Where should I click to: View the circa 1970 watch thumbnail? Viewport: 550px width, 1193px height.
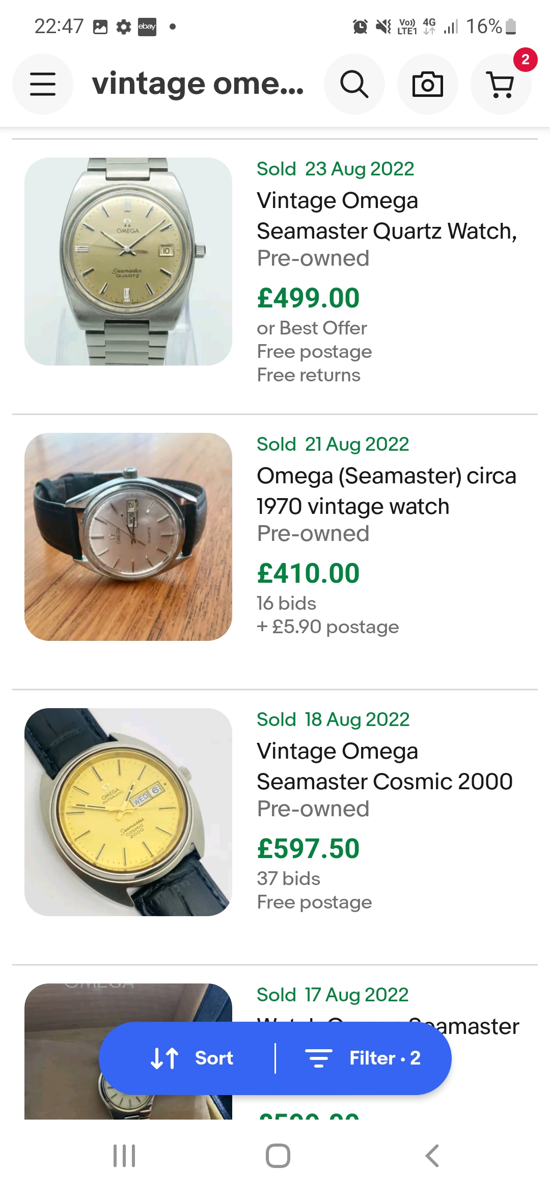[x=128, y=537]
